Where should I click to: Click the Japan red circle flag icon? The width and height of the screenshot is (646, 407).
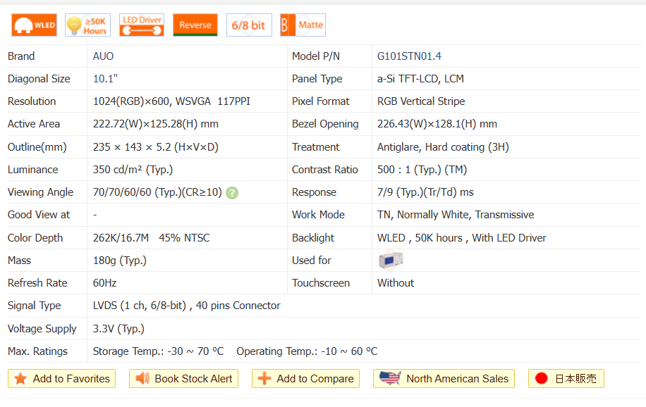(x=542, y=379)
